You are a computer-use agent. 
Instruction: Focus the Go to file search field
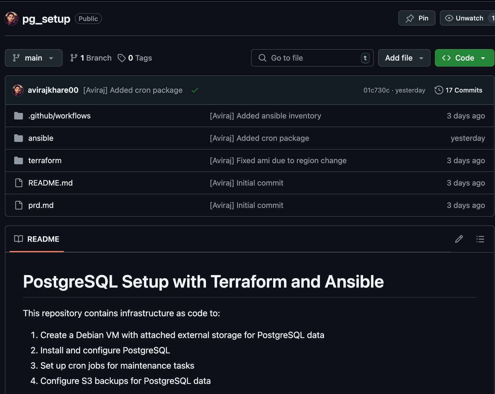pyautogui.click(x=312, y=58)
